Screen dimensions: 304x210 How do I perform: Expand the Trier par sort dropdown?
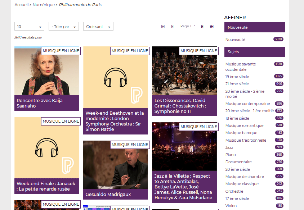click(x=63, y=27)
